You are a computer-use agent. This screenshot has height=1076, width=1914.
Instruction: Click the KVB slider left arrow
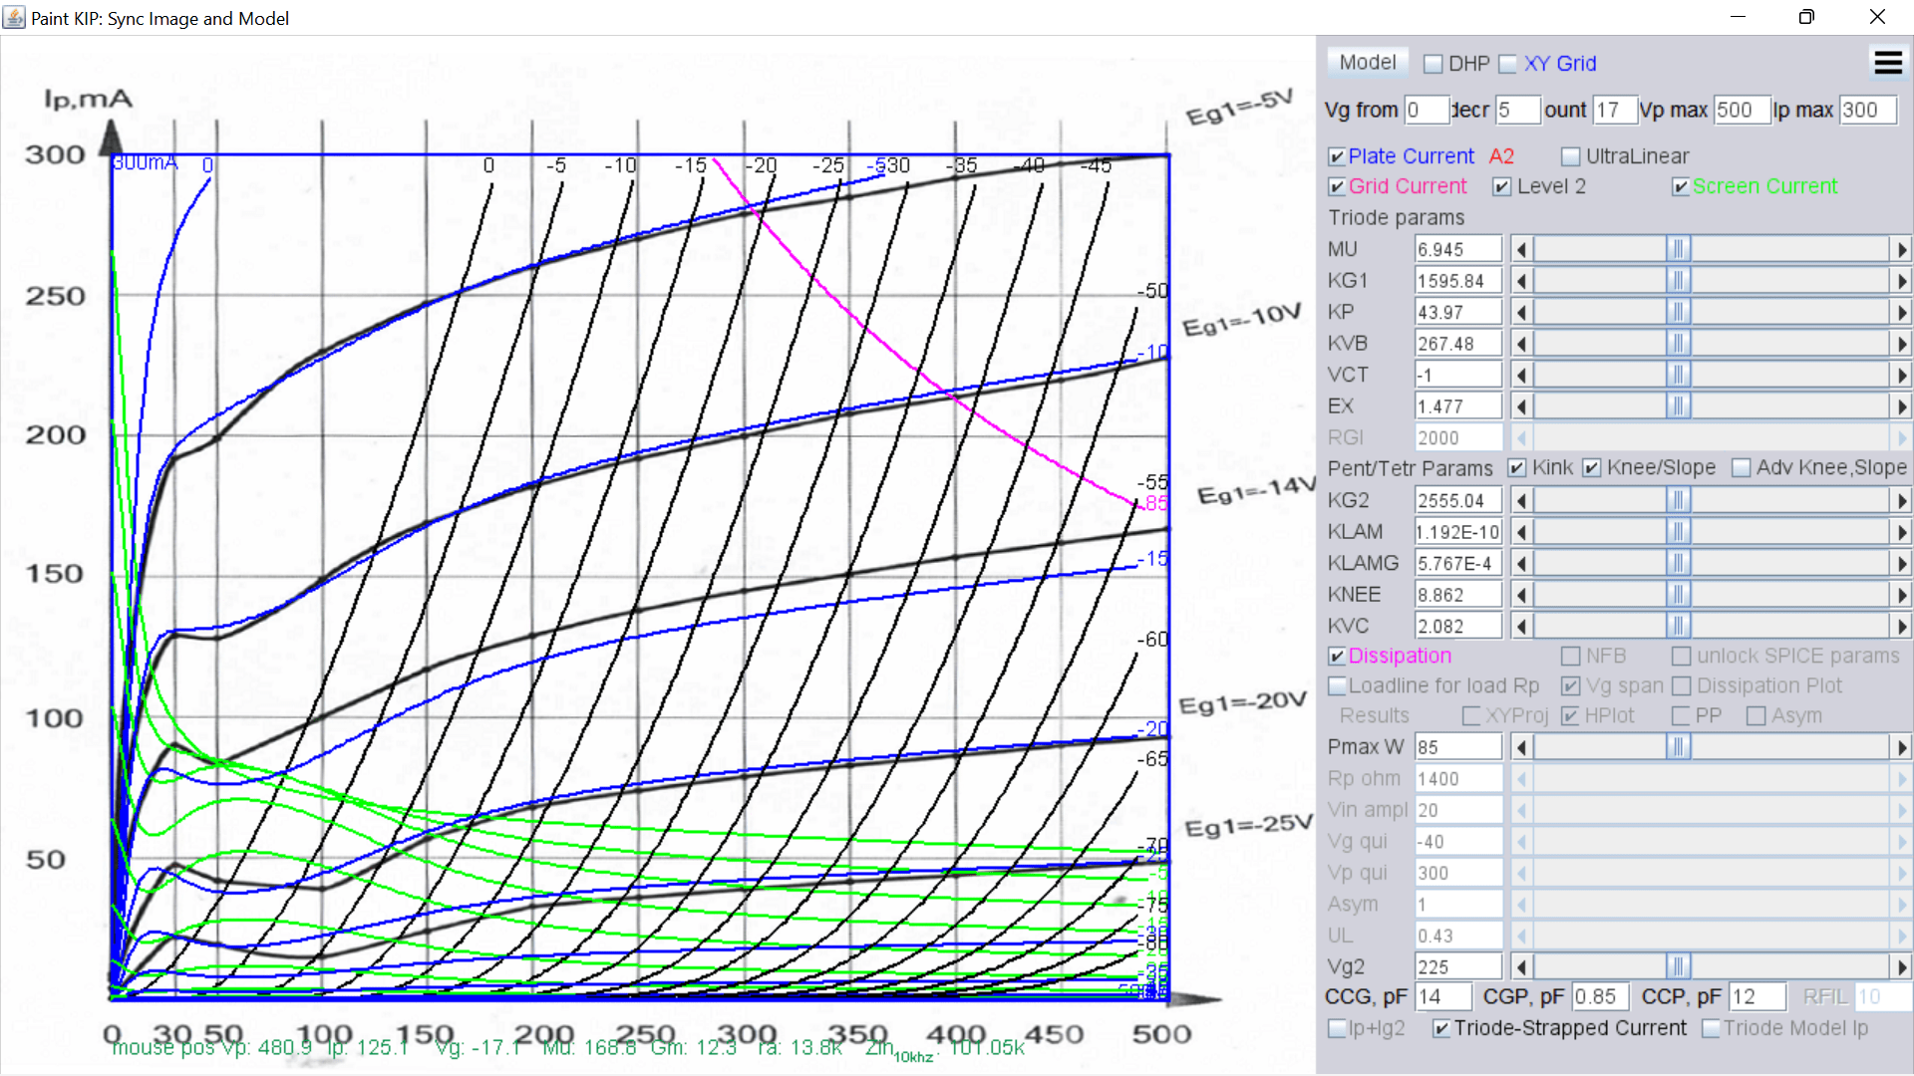1521,344
